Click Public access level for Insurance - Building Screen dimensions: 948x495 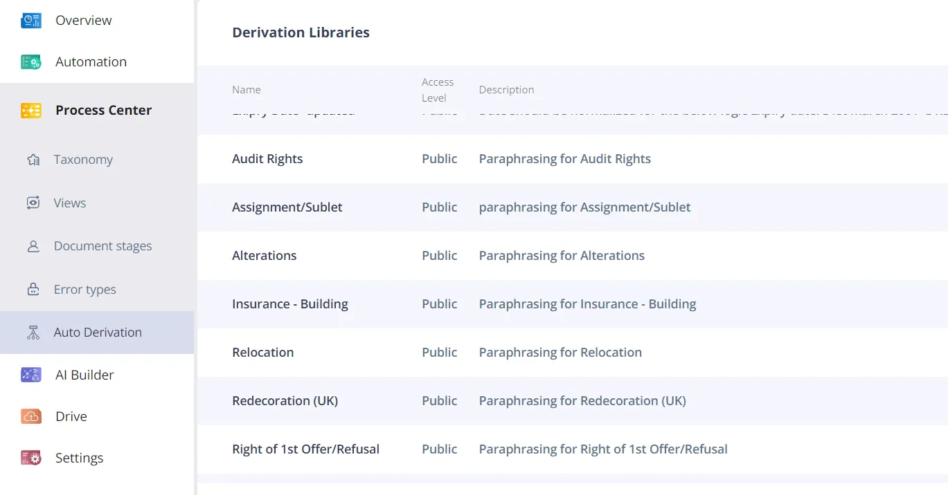tap(440, 304)
